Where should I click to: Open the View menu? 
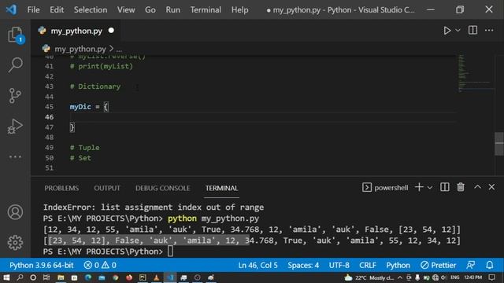coord(126,9)
